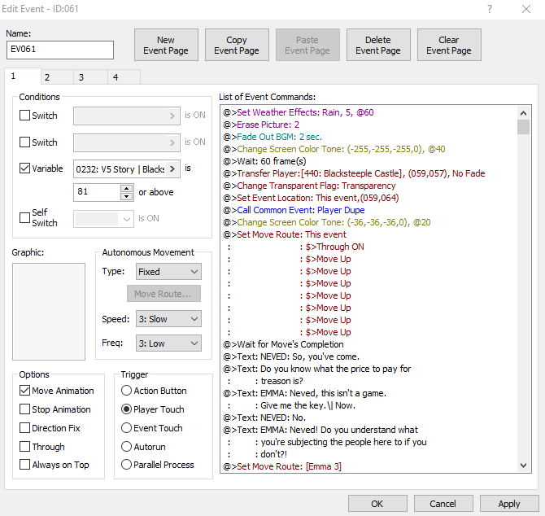
Task: Select the Action Button trigger
Action: tap(126, 391)
